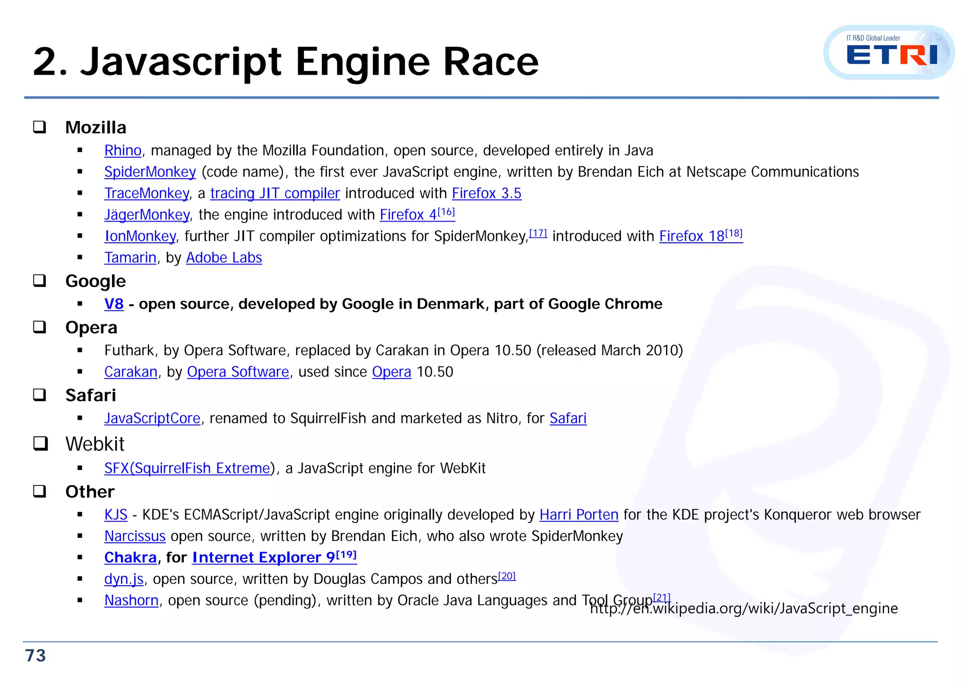This screenshot has height=684, width=968.
Task: Follow the Harri Porten link
Action: click(x=579, y=514)
